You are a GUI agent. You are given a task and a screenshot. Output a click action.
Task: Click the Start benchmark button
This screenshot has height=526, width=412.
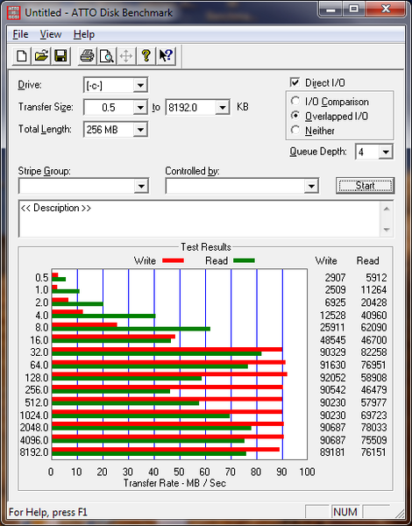[365, 186]
